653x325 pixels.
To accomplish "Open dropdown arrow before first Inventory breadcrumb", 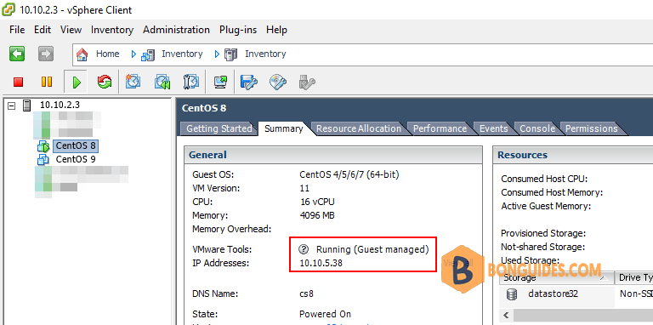I will (133, 54).
